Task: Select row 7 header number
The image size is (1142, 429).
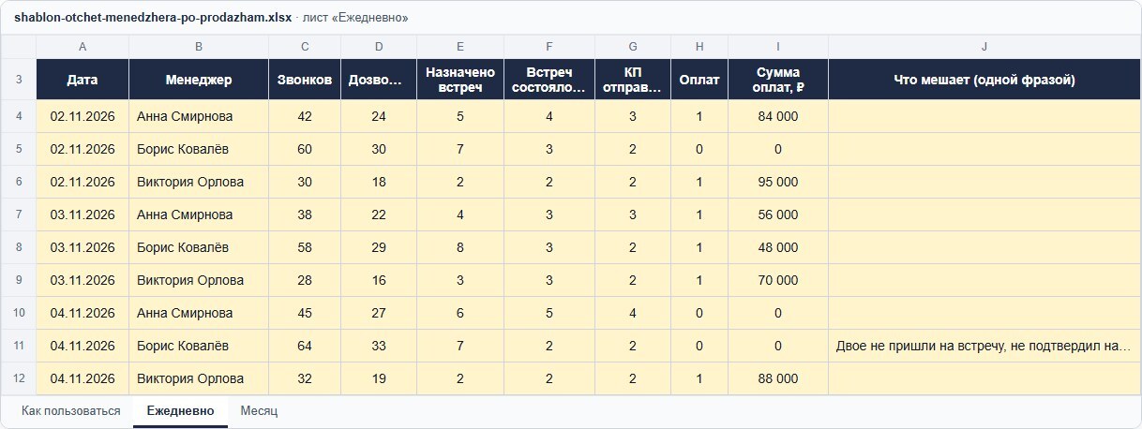Action: point(19,214)
